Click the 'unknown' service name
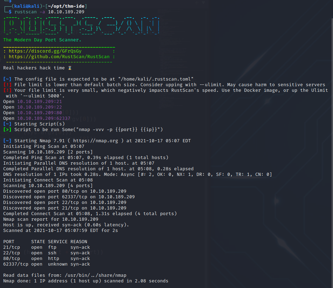Image resolution: width=333 pixels, height=288 pixels. pos(58,264)
